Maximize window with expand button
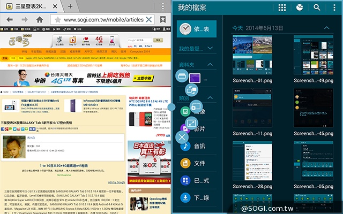The height and width of the screenshot is (214, 343). point(191,123)
